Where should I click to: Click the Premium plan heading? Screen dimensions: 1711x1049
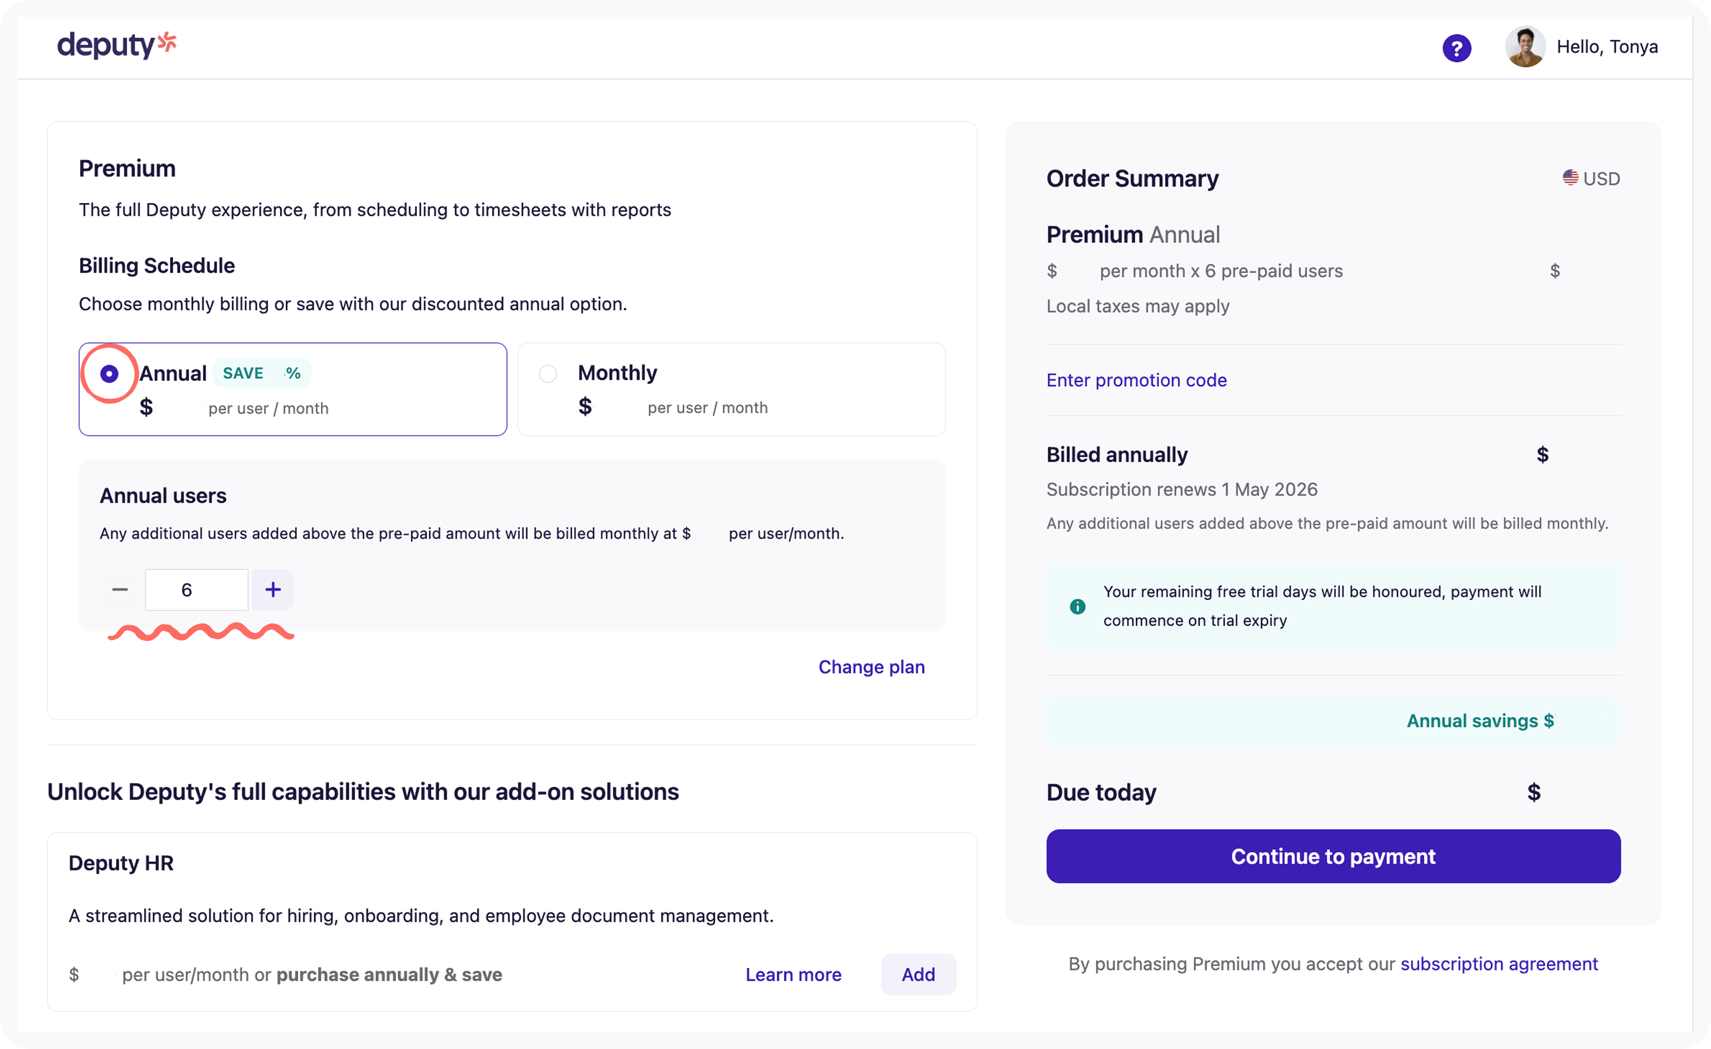[x=127, y=168]
